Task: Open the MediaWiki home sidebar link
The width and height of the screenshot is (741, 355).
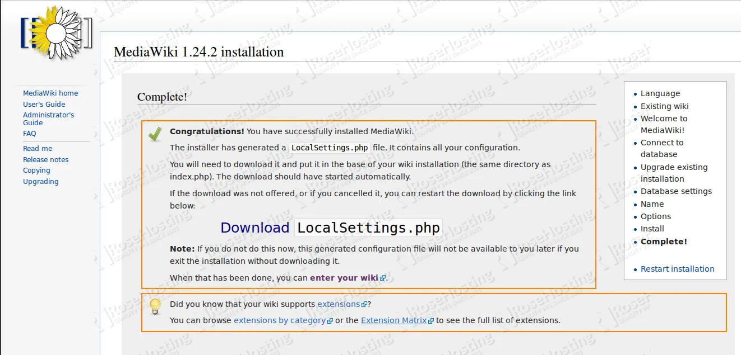Action: point(50,93)
